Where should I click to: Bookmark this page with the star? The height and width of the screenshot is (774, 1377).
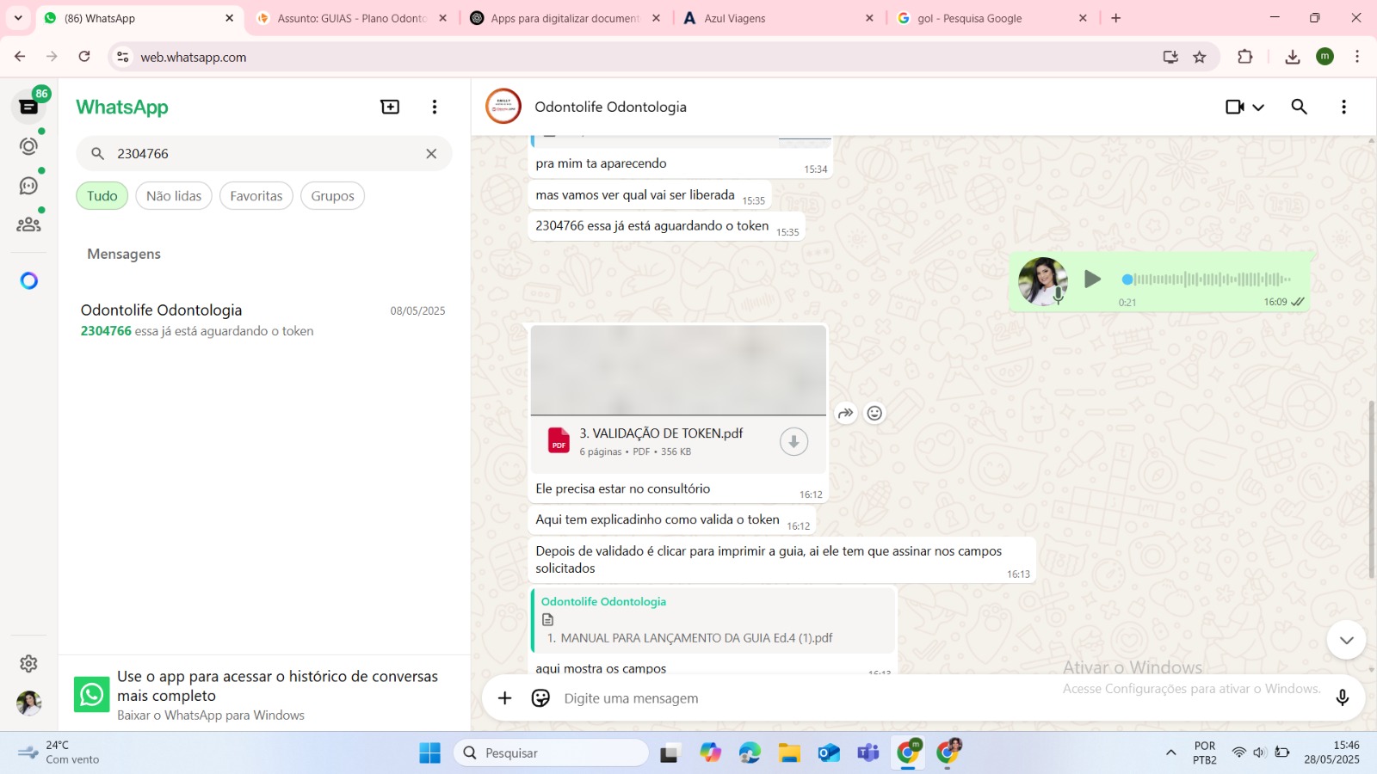coord(1200,57)
